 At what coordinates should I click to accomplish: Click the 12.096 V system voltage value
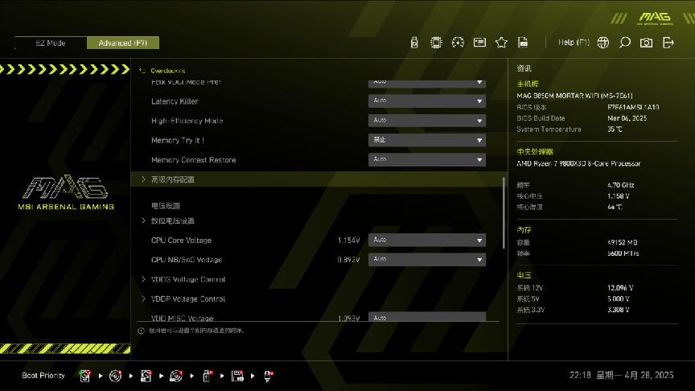pyautogui.click(x=620, y=288)
